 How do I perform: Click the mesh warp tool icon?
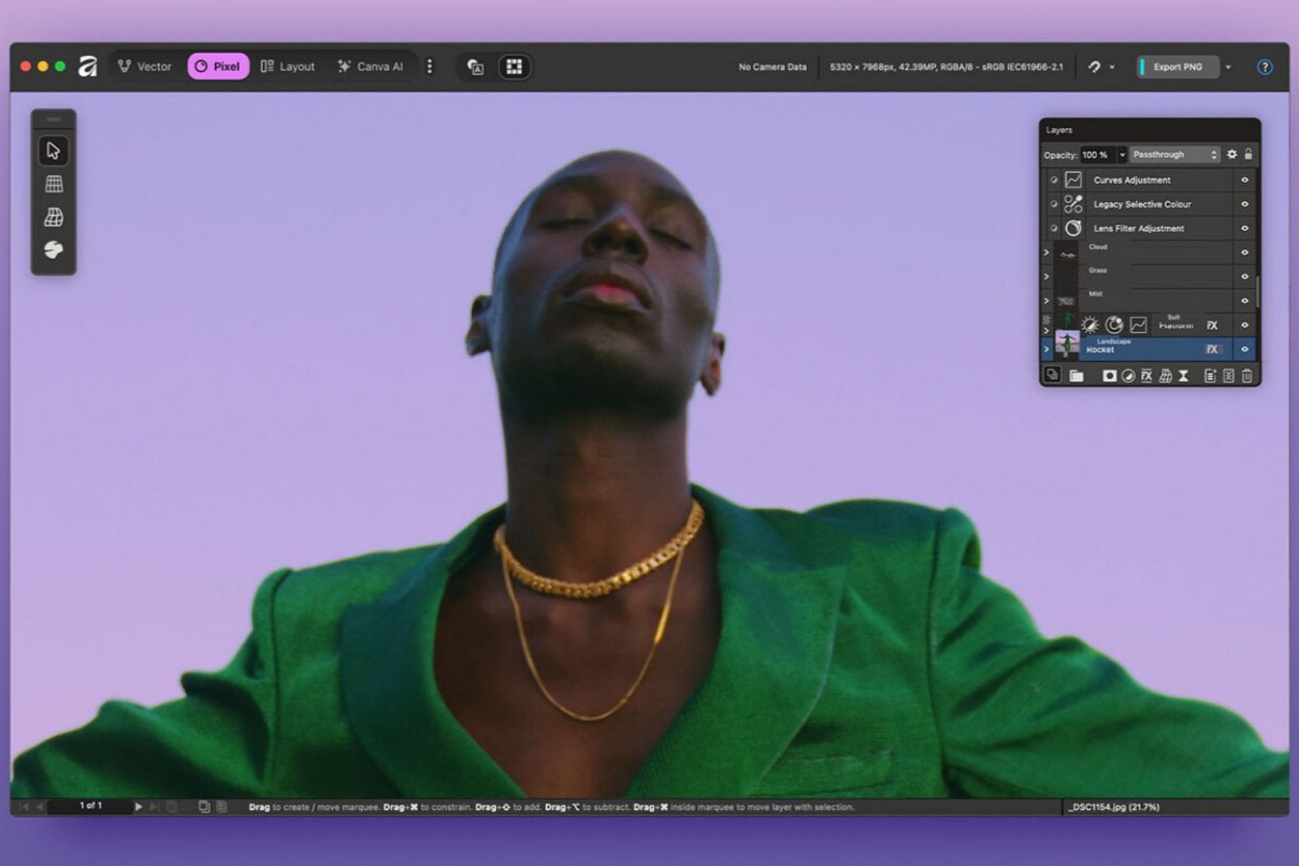click(53, 217)
